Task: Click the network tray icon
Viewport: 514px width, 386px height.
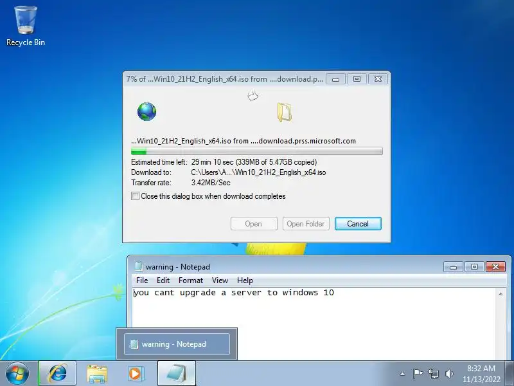Action: [434, 374]
